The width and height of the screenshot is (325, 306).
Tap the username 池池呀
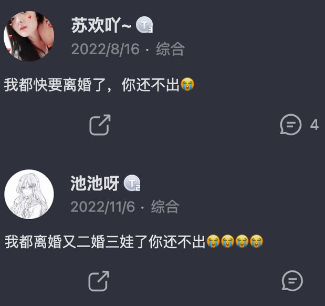point(95,183)
